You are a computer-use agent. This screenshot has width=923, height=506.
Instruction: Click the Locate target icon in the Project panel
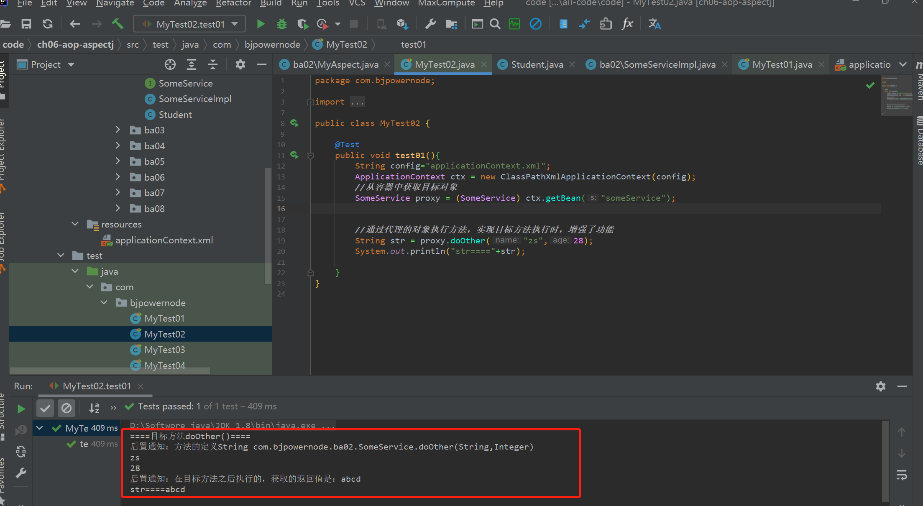pos(170,64)
